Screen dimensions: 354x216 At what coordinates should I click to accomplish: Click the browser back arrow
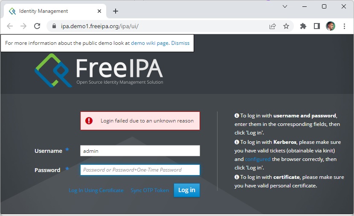(10, 26)
